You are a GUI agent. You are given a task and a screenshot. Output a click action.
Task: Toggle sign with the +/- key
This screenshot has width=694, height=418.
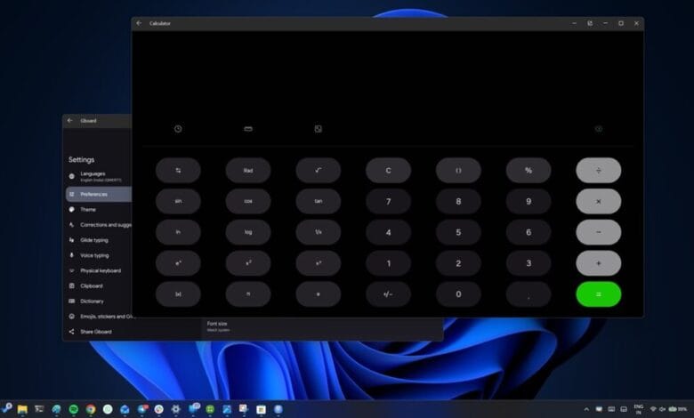[388, 294]
